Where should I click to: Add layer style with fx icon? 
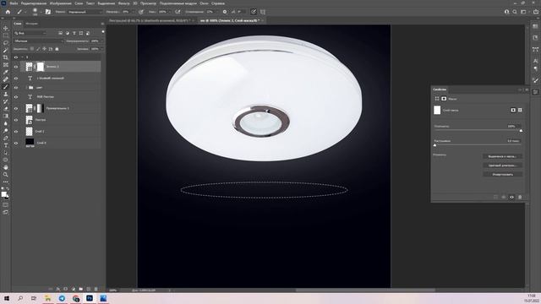[58, 289]
